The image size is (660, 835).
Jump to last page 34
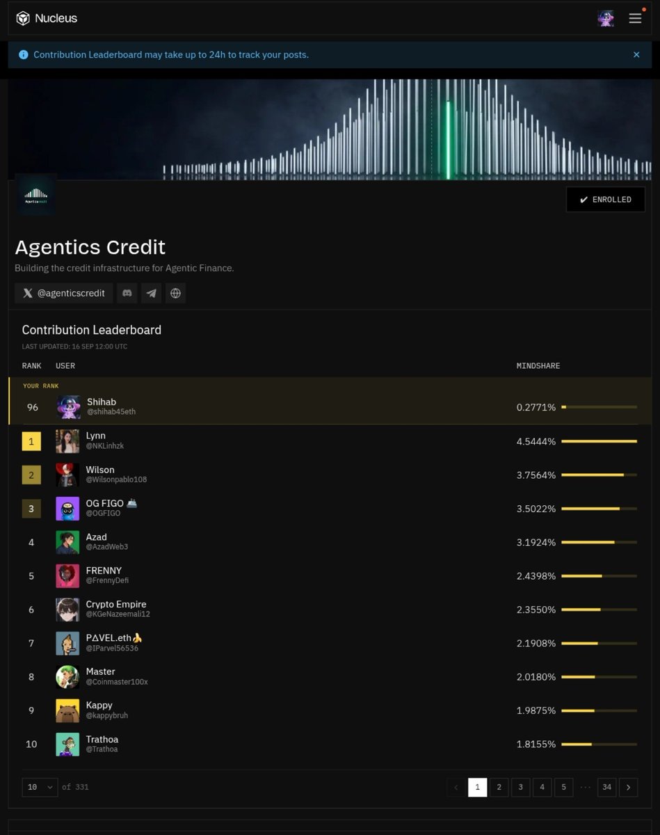point(607,787)
